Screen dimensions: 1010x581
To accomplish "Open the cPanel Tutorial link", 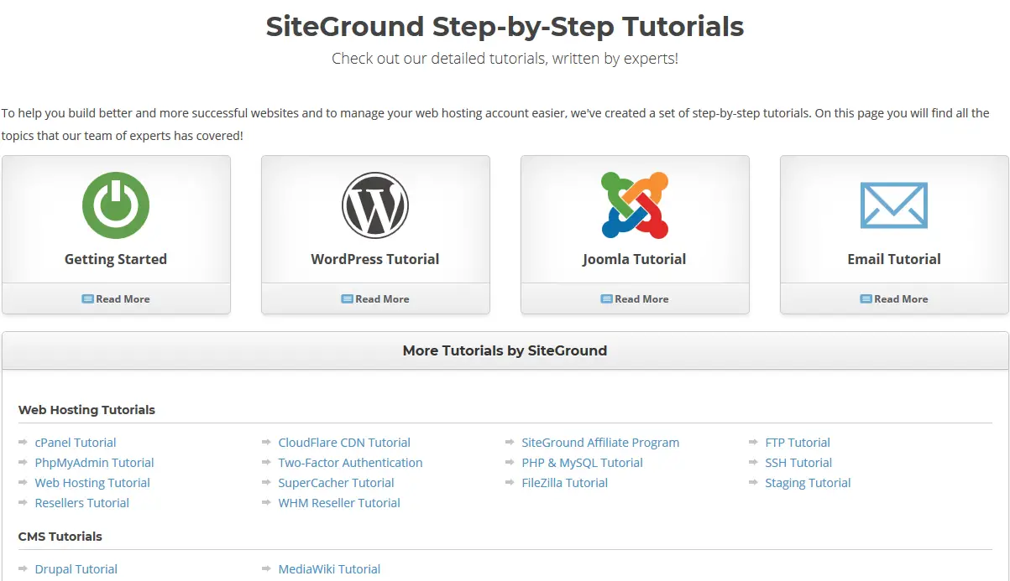I will coord(76,443).
